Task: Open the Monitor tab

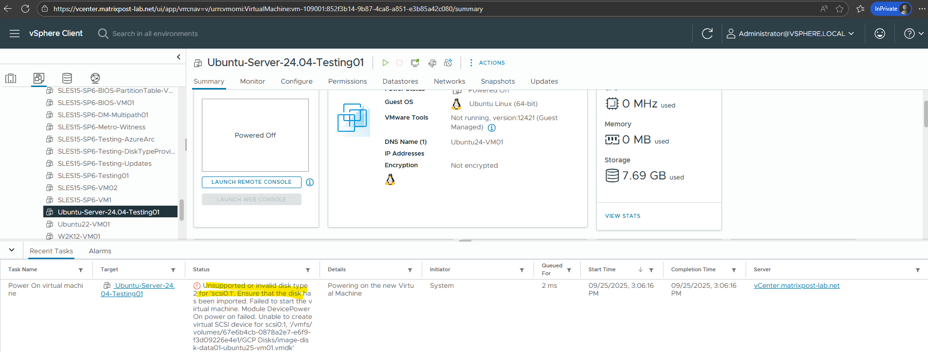Action: coord(252,81)
